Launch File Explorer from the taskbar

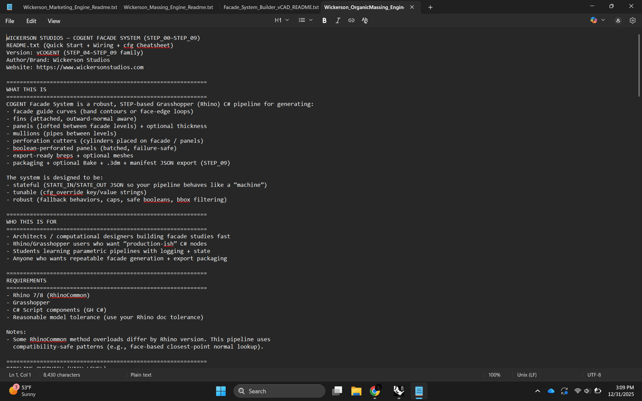click(356, 391)
